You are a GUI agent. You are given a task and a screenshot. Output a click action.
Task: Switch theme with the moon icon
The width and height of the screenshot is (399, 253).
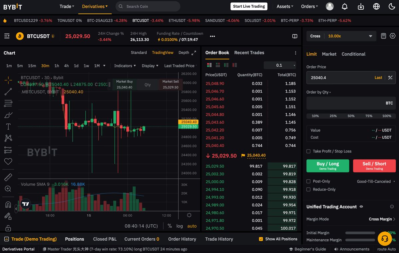pyautogui.click(x=392, y=6)
